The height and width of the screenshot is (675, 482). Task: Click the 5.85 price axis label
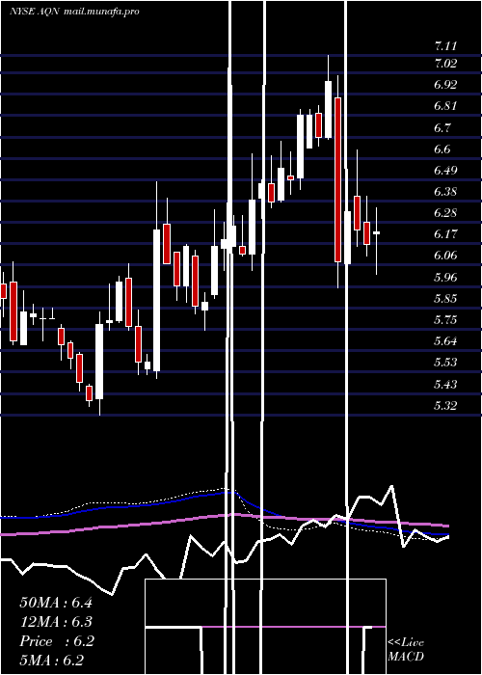pyautogui.click(x=445, y=298)
